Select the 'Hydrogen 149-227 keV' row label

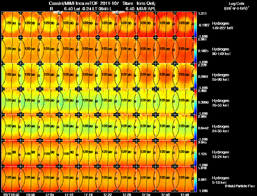coord(223,26)
